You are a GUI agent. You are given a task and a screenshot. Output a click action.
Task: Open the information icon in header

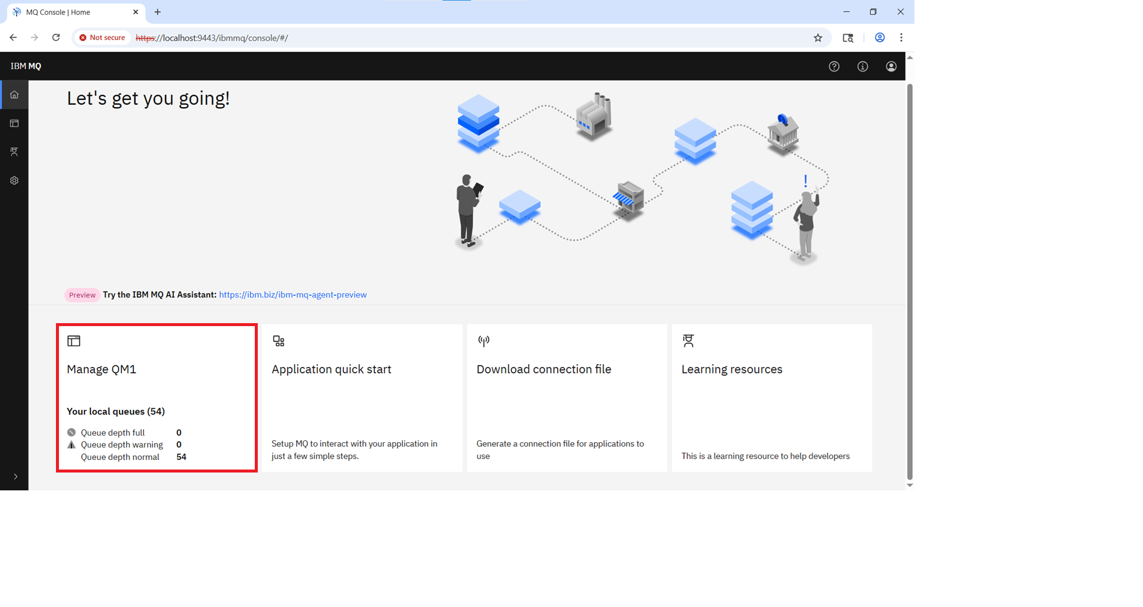click(863, 67)
